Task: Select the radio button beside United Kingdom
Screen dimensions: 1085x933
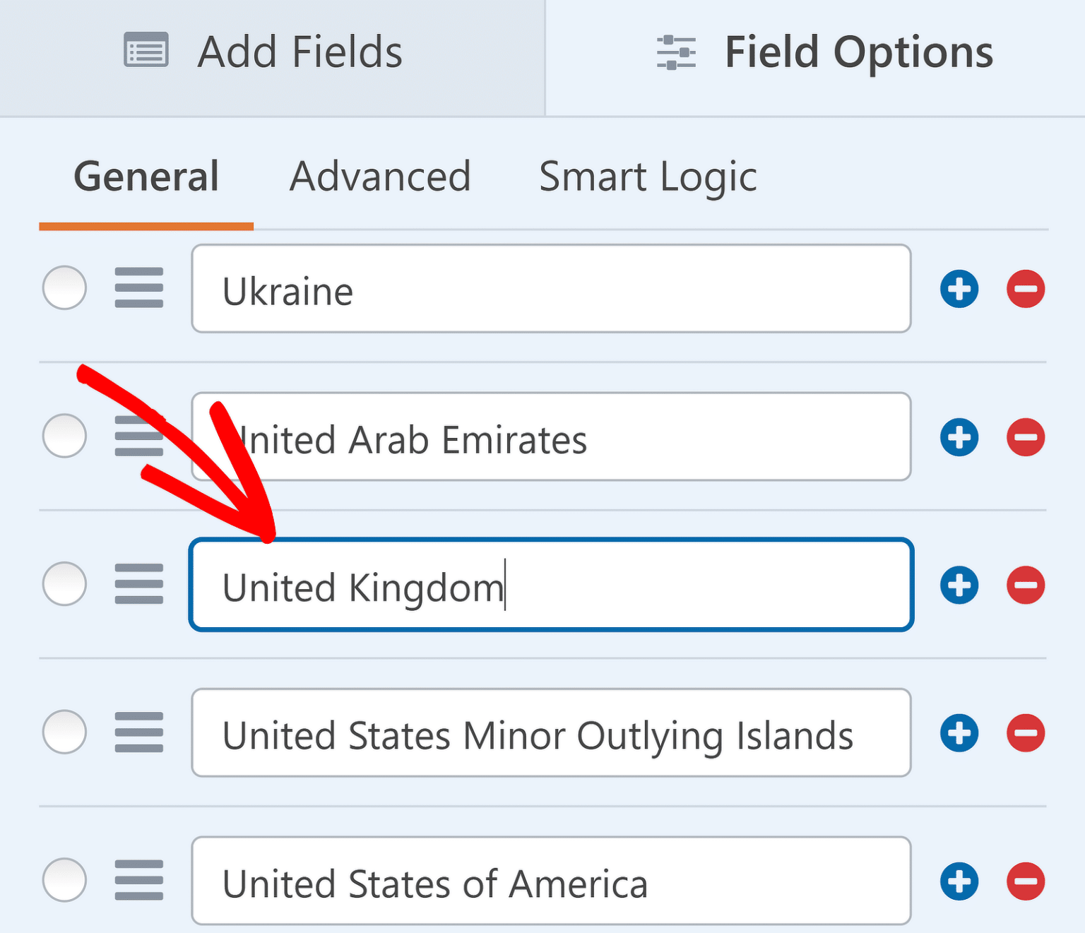Action: (64, 585)
